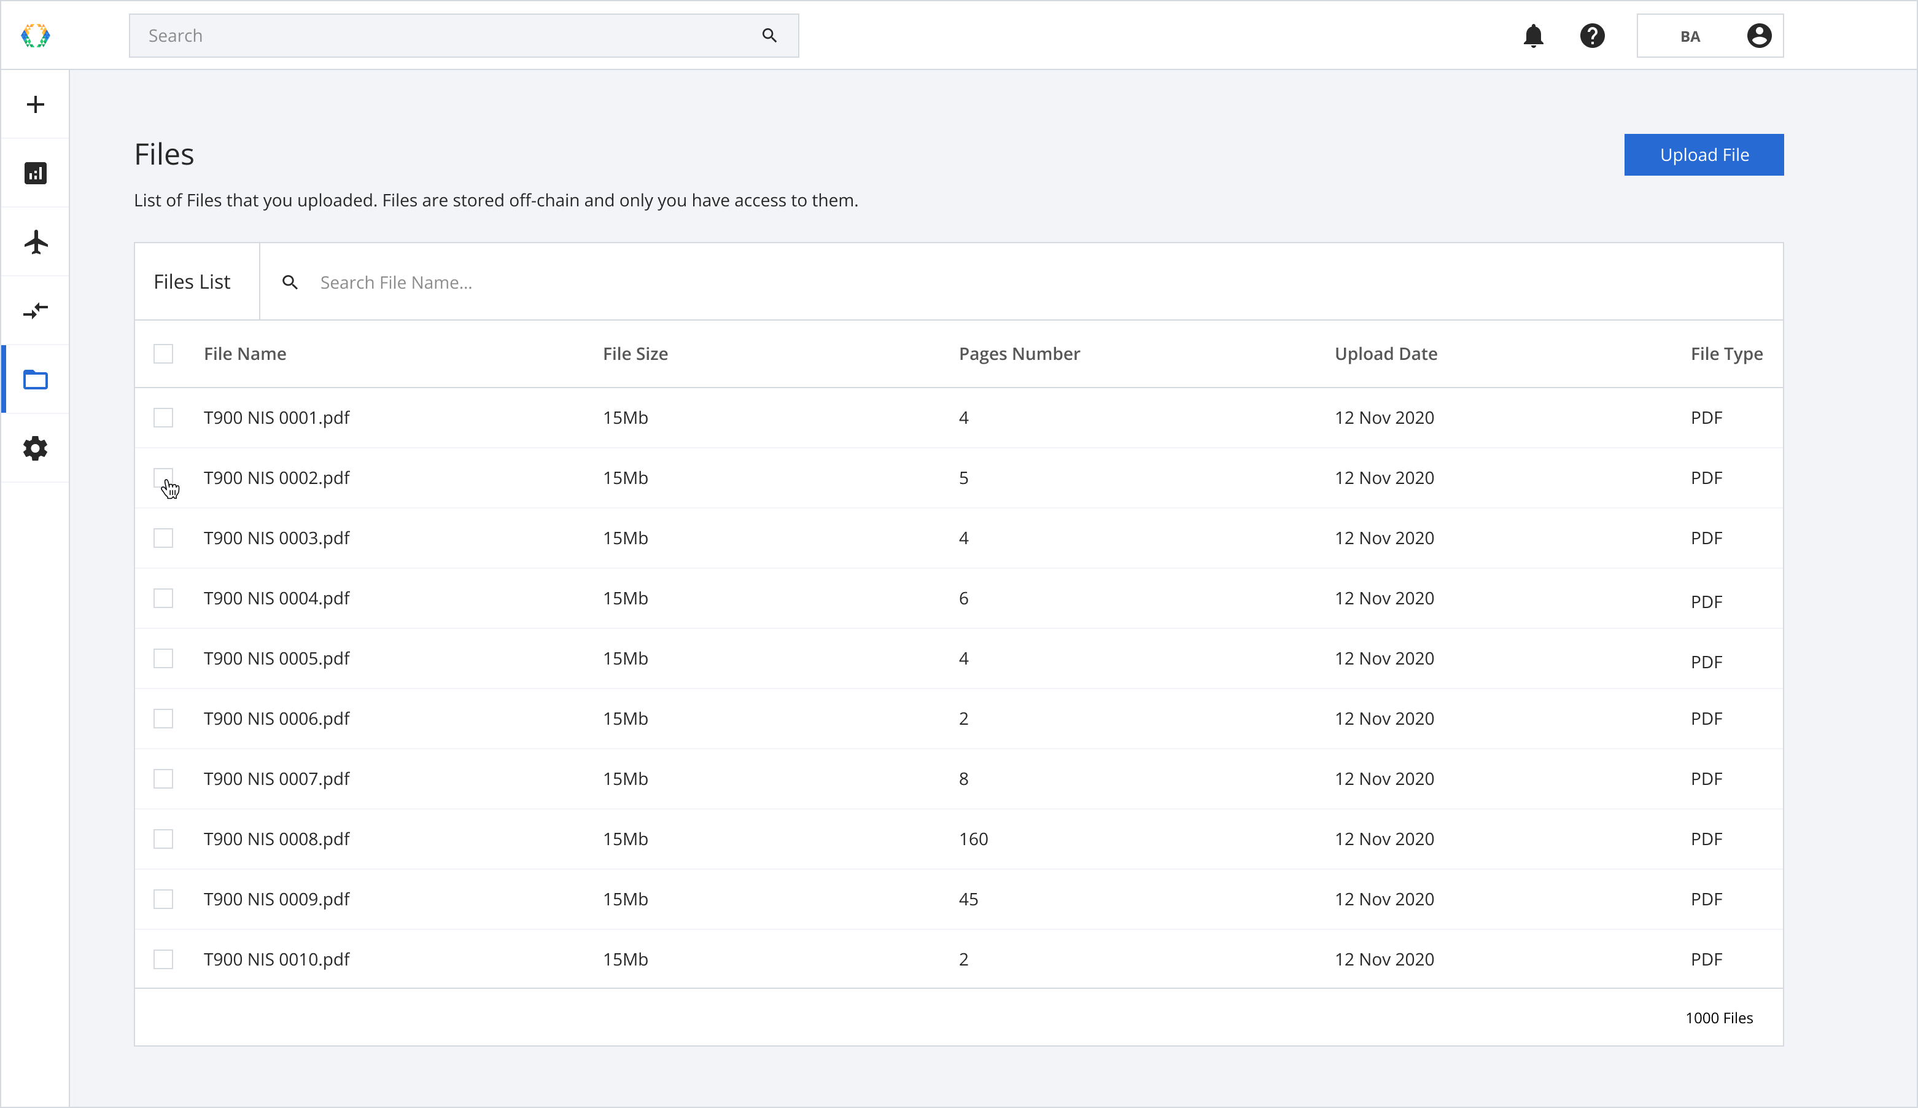Check the box for T900 NIS 0008.pdf
This screenshot has height=1108, width=1918.
coord(163,838)
